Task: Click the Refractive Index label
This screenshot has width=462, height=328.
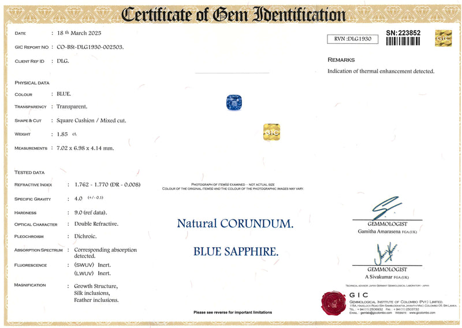Action: [x=33, y=185]
